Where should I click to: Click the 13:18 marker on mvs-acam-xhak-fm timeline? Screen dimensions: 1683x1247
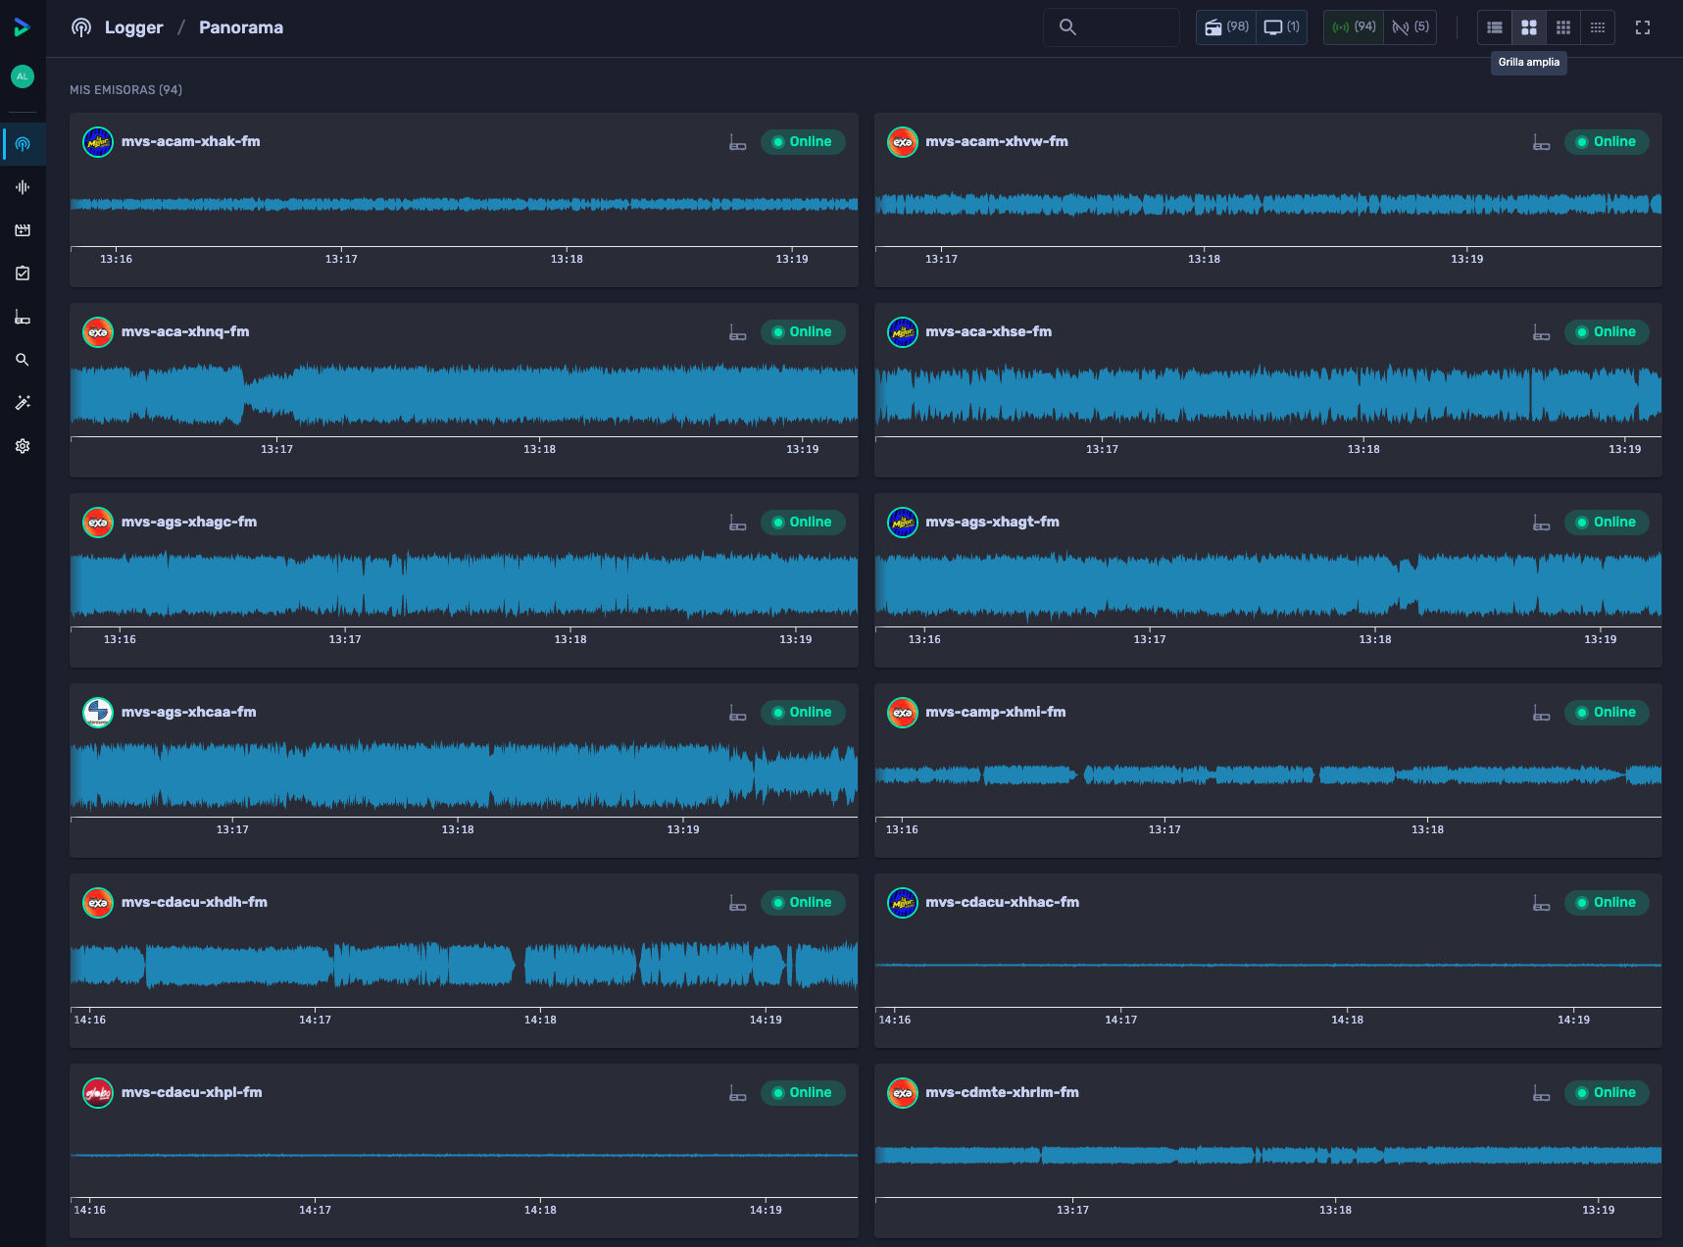[567, 259]
